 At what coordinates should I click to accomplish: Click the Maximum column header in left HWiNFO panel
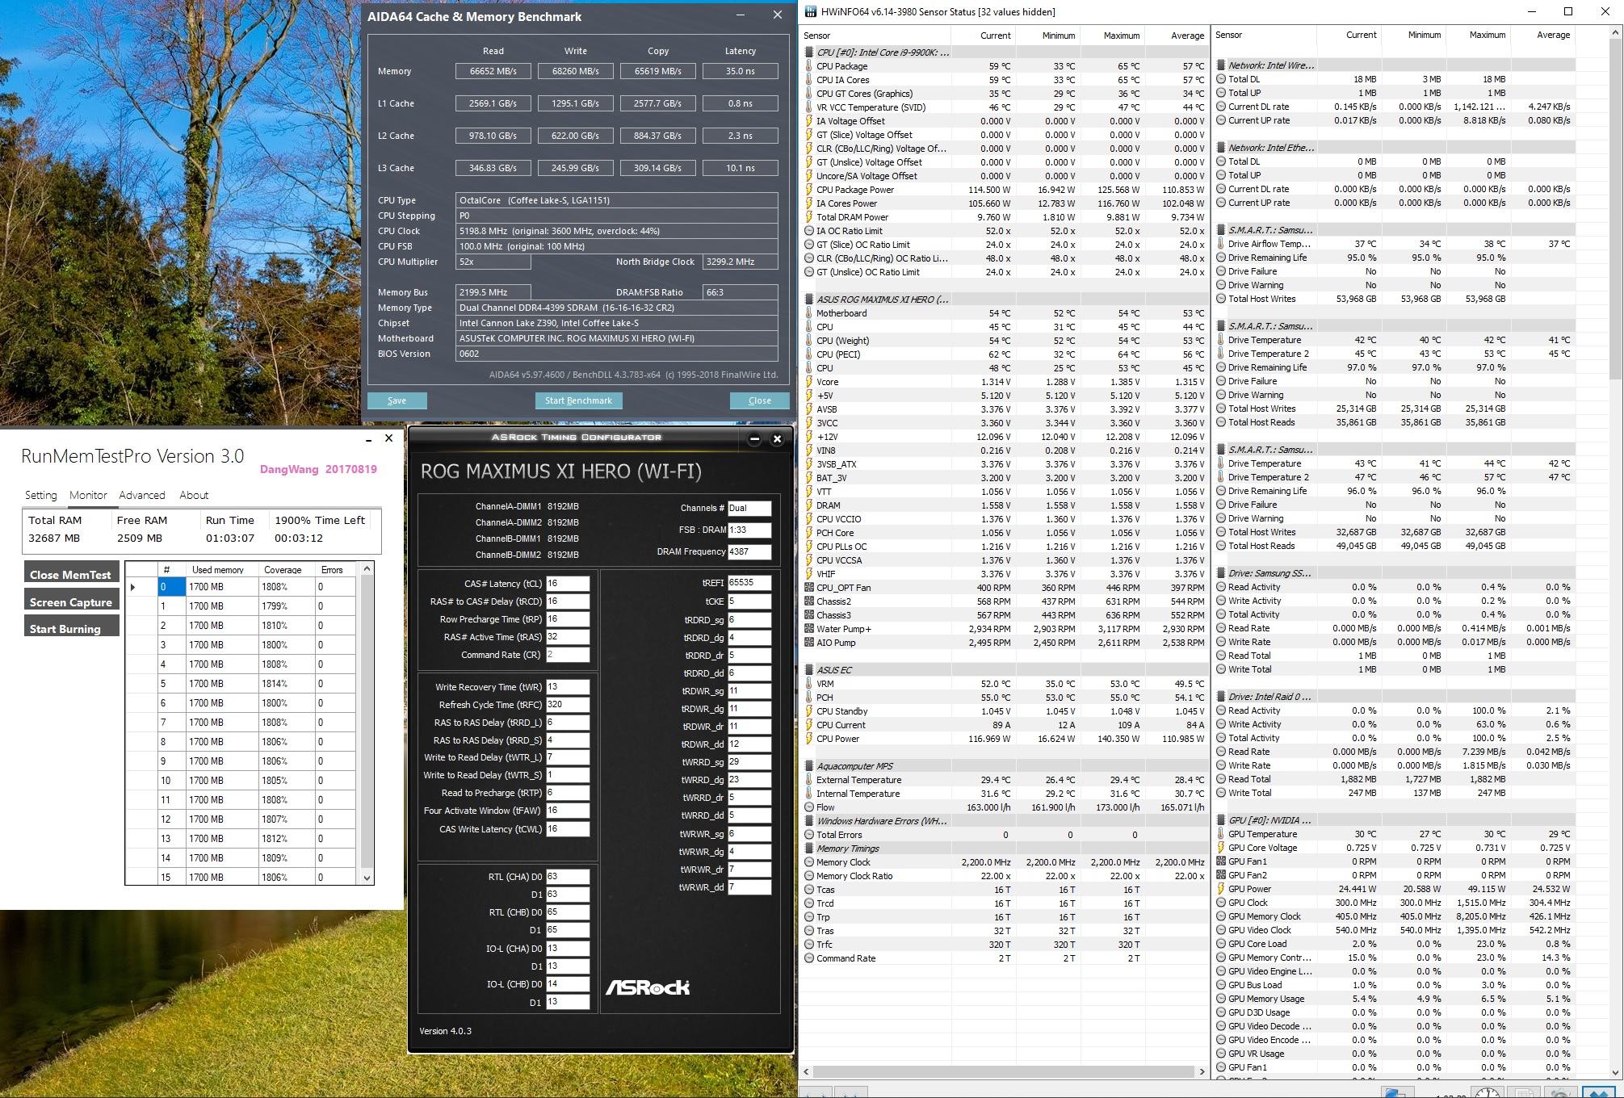(x=1112, y=35)
